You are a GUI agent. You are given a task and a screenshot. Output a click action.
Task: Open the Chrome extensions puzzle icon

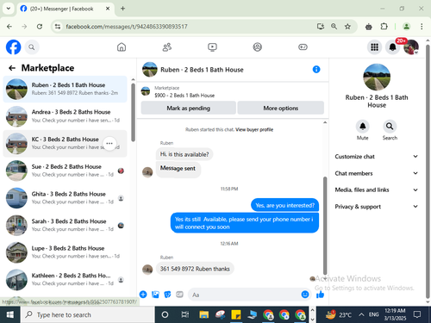click(x=384, y=27)
